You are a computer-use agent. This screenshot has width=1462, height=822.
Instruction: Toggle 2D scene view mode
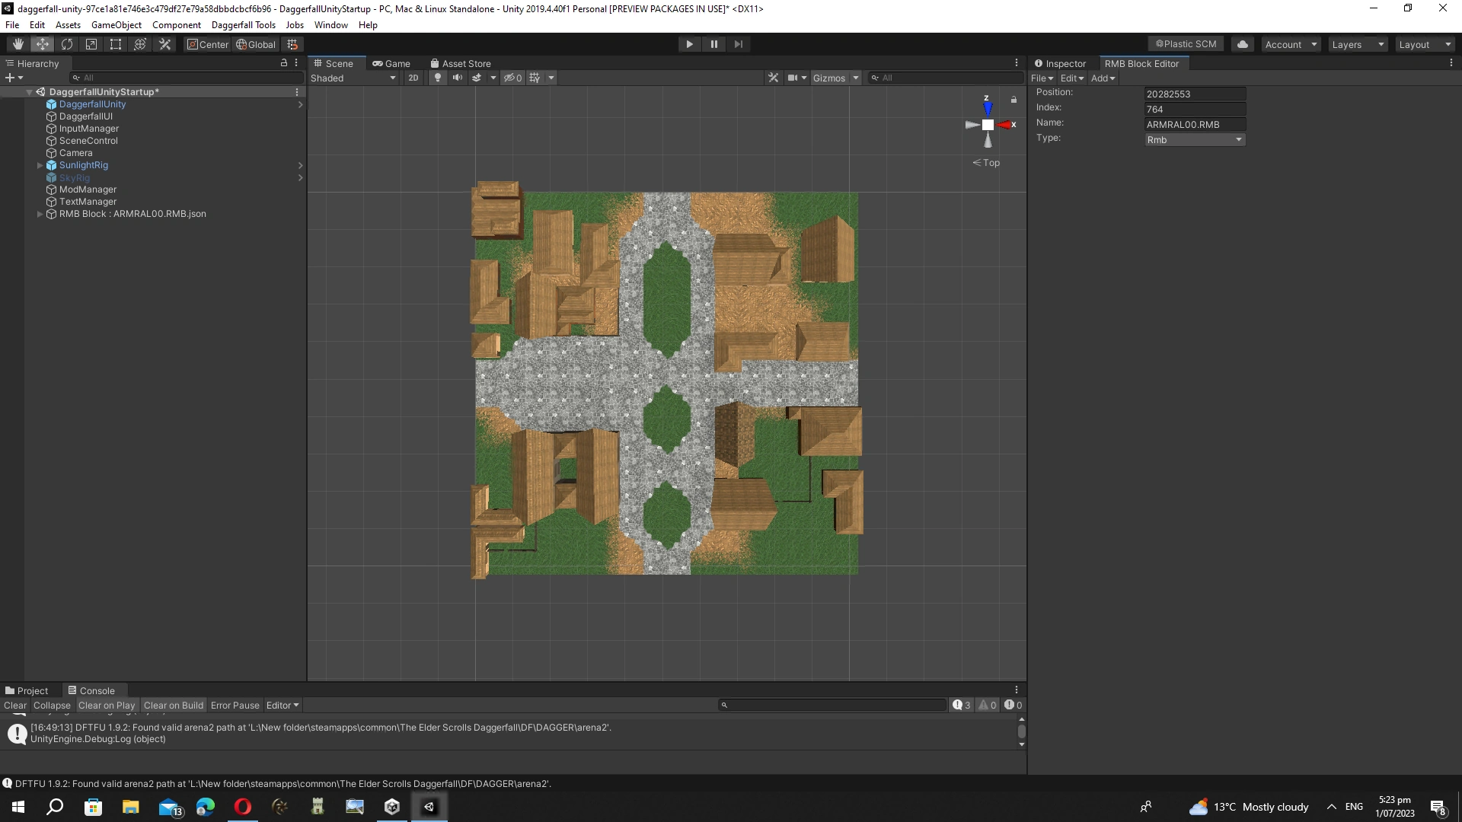point(413,78)
